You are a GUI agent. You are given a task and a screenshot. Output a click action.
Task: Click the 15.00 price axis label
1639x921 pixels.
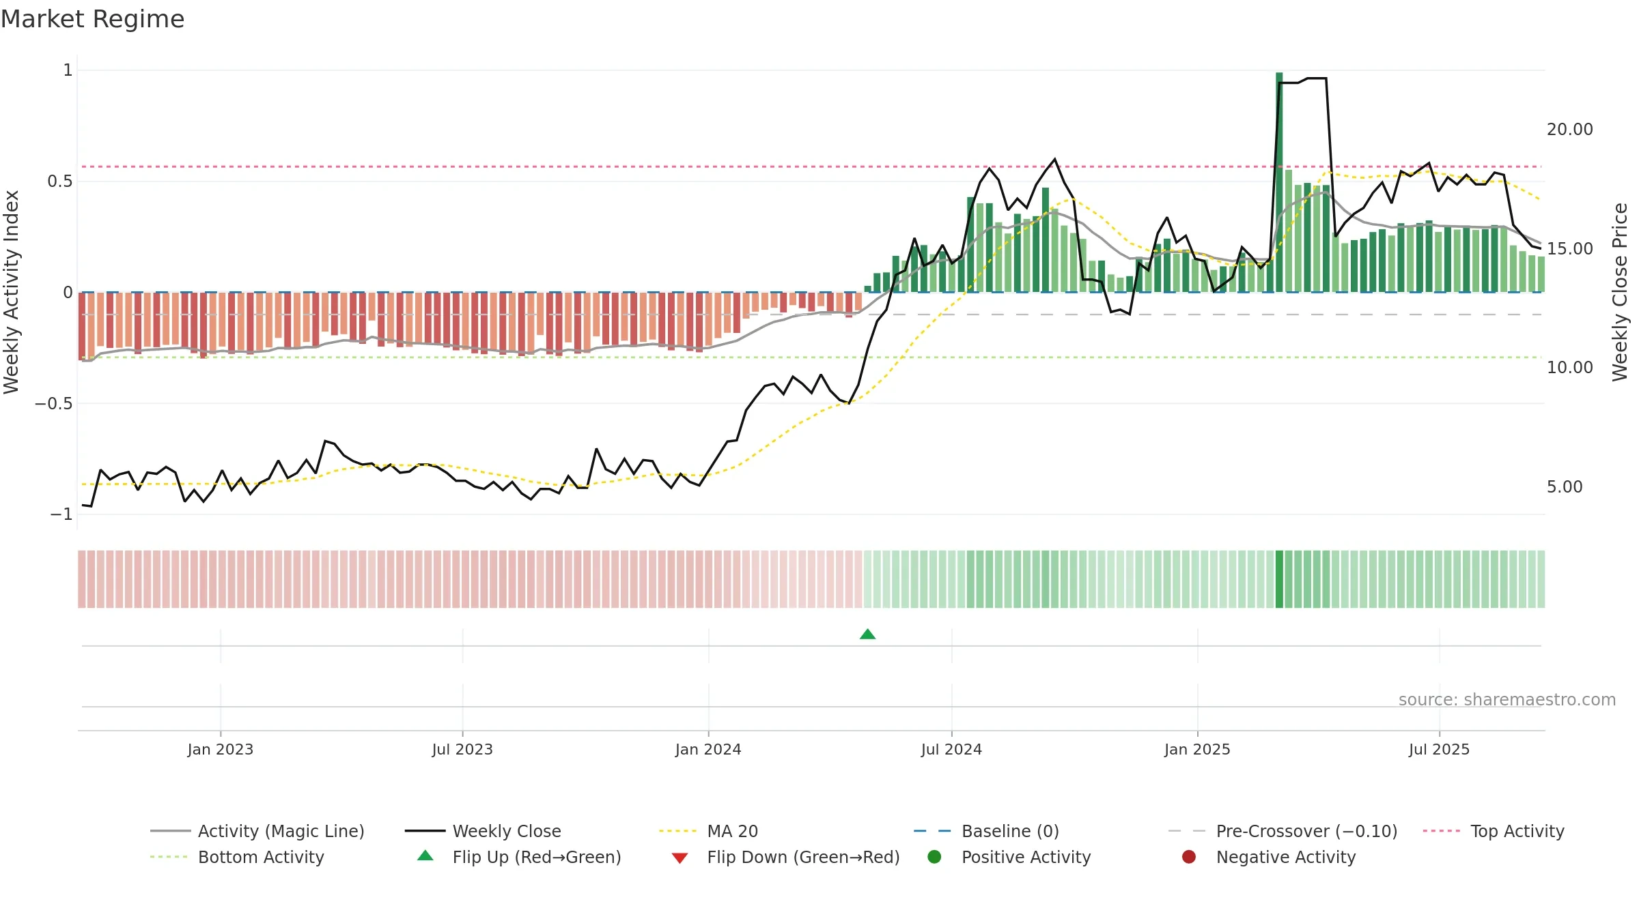[x=1569, y=248]
